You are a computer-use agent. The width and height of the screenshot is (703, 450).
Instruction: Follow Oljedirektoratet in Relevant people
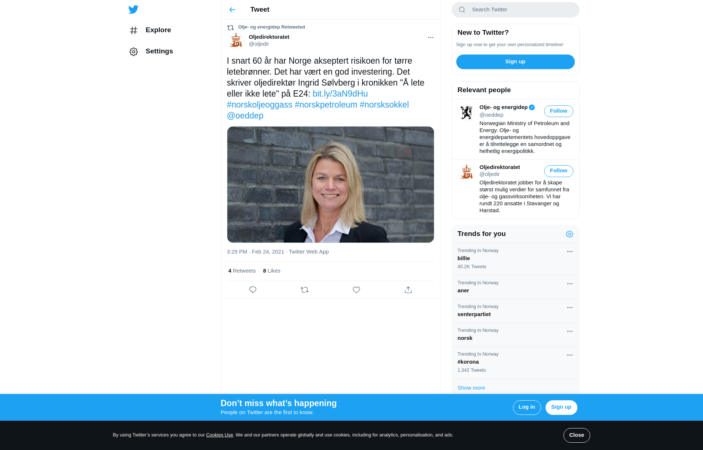click(x=558, y=171)
